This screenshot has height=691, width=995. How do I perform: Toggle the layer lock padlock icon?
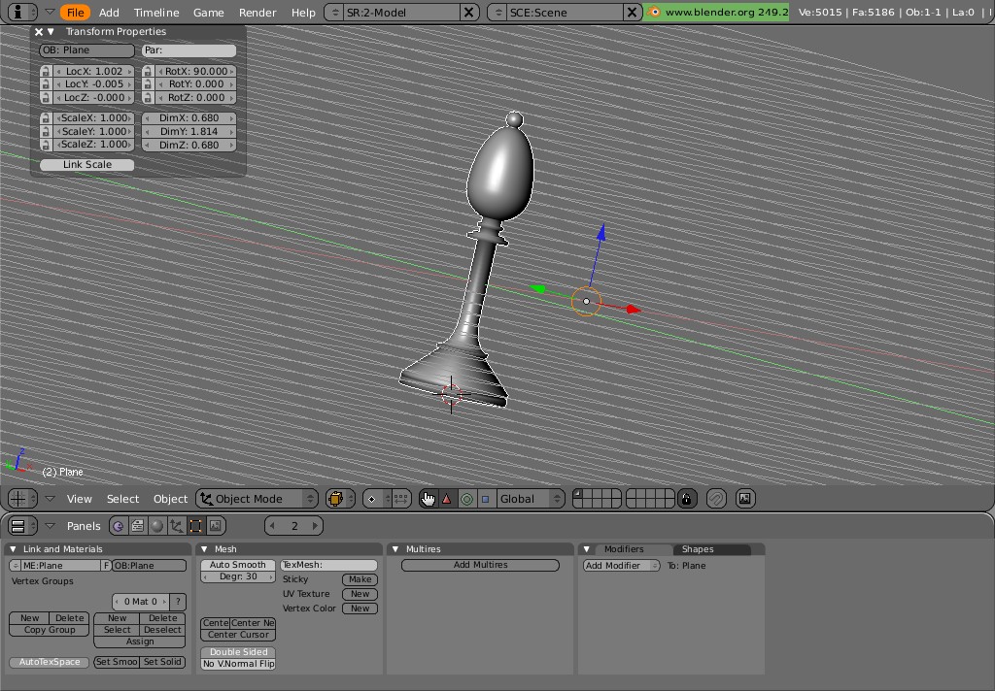[686, 499]
